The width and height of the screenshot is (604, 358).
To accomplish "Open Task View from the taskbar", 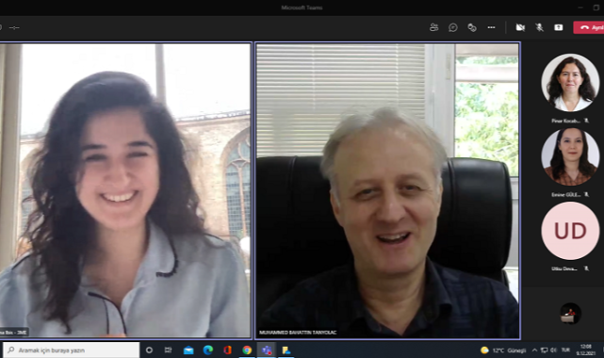I will click(x=169, y=350).
